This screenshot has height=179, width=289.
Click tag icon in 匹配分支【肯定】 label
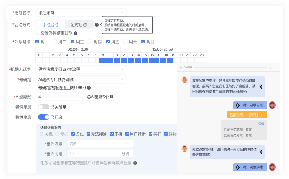pos(262,115)
